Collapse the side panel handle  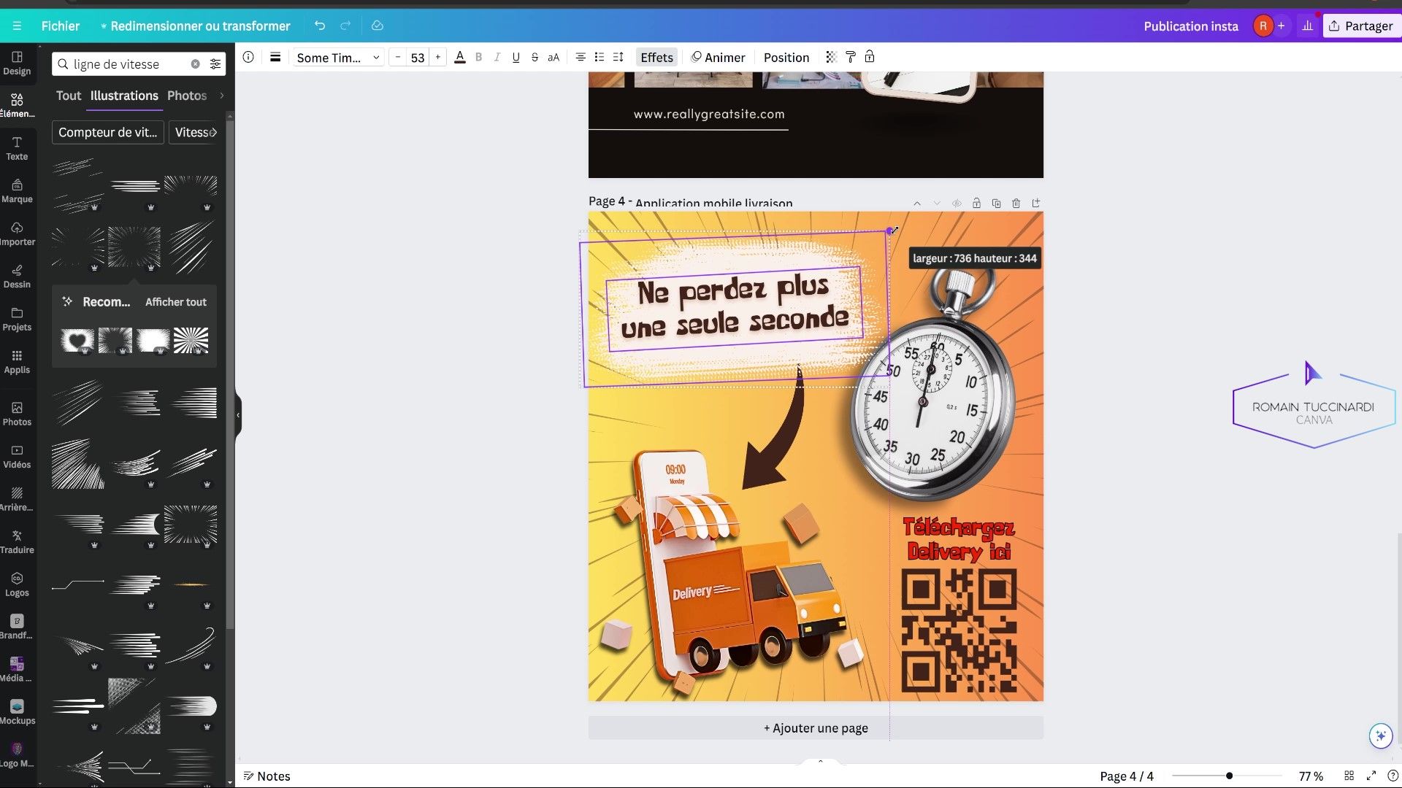point(238,415)
